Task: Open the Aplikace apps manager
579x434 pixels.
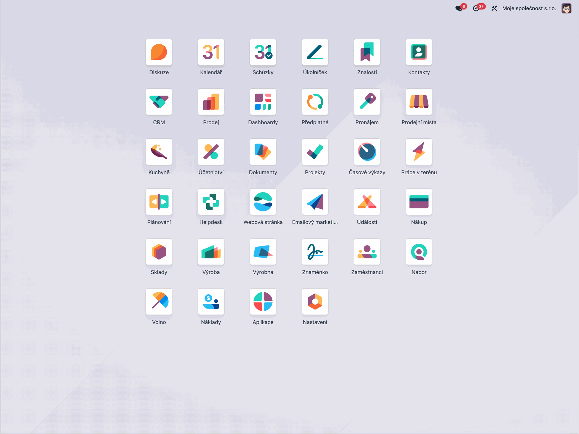Action: (263, 302)
